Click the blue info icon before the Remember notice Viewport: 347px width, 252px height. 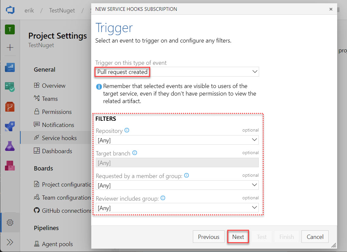(x=99, y=87)
